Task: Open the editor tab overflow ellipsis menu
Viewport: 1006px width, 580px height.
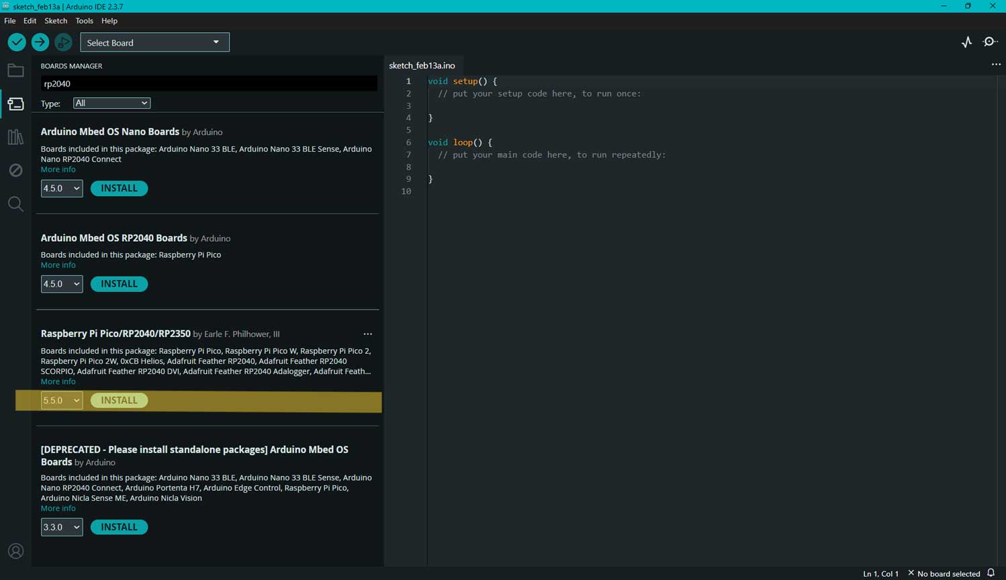Action: [996, 64]
